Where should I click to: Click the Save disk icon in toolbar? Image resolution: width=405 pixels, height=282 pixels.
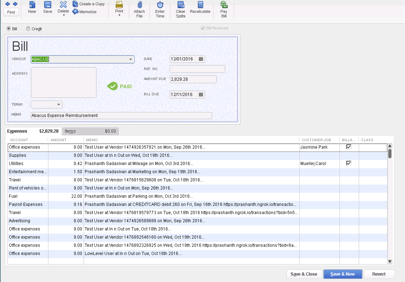pos(47,5)
